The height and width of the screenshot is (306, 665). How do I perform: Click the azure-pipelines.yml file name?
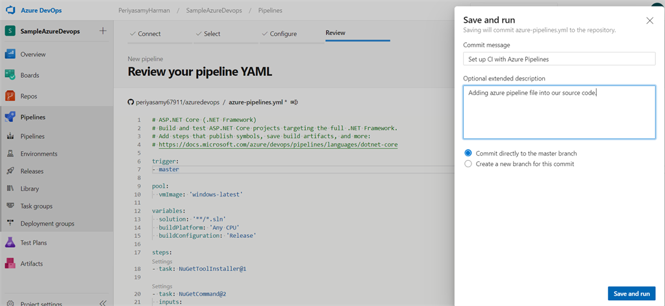(256, 102)
